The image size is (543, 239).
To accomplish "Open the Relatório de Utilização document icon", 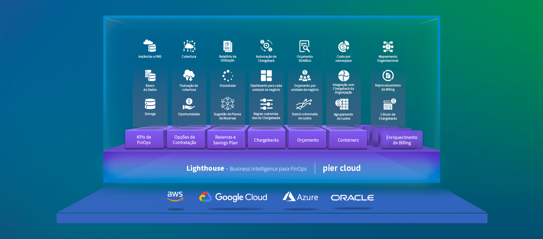I will point(228,46).
